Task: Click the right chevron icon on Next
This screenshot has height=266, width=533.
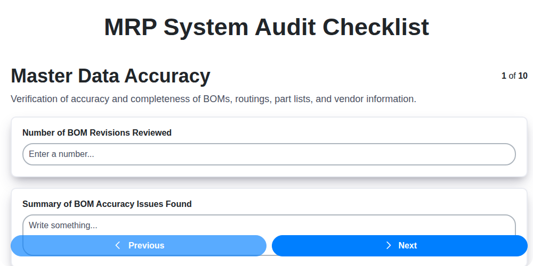Action: click(x=389, y=245)
